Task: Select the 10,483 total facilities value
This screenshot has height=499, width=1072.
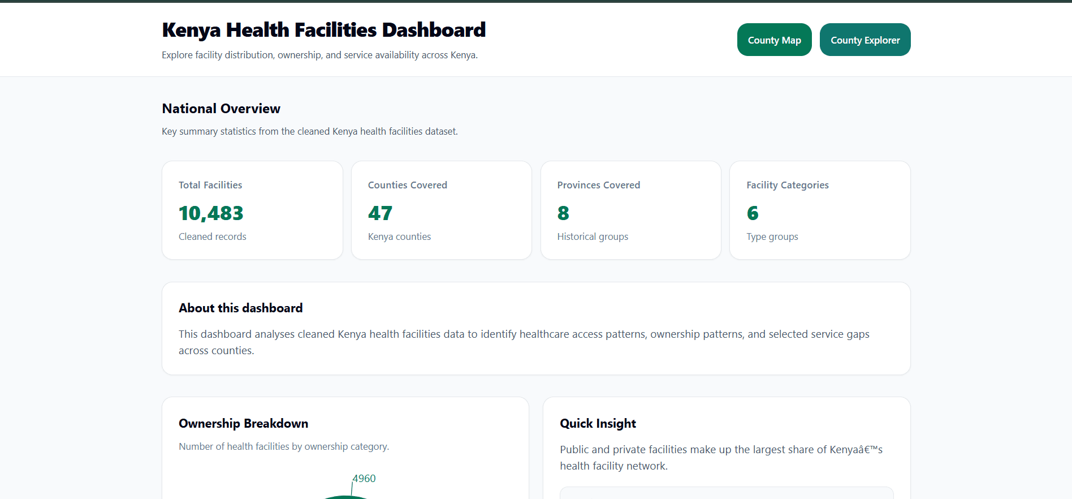Action: [211, 213]
